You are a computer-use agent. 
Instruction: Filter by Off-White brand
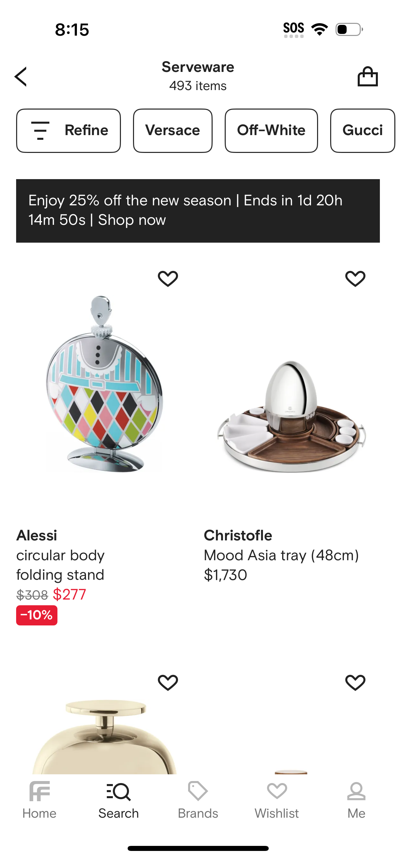click(271, 130)
